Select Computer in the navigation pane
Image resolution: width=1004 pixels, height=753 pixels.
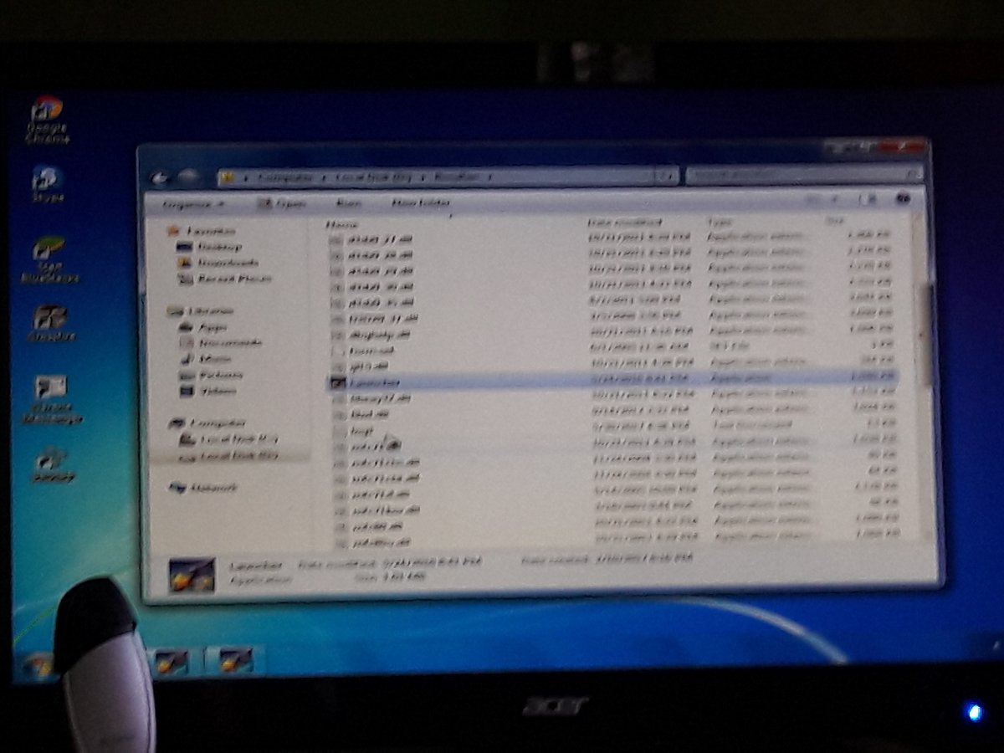coord(207,423)
